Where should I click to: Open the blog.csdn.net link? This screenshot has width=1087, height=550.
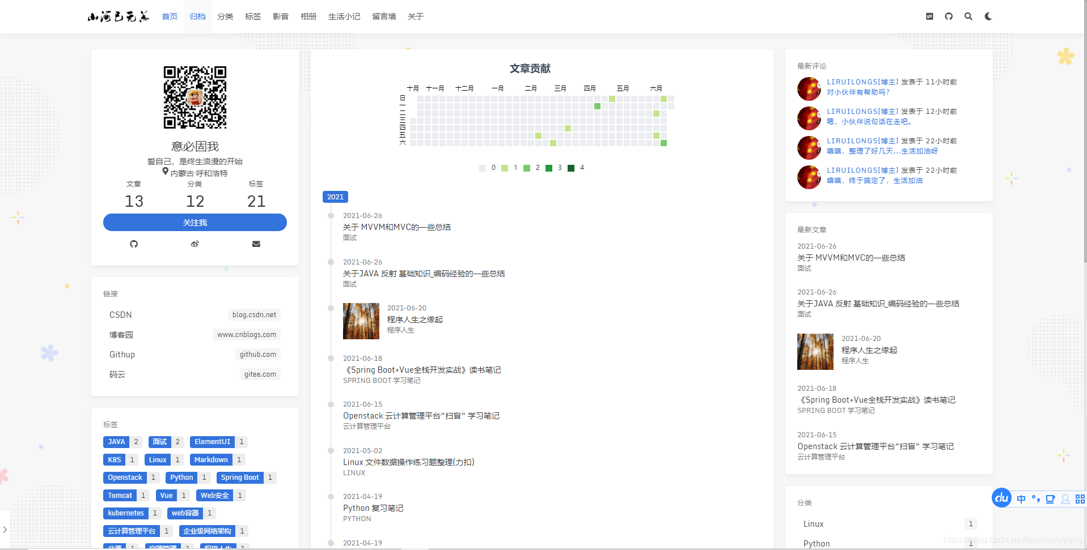[x=254, y=314]
